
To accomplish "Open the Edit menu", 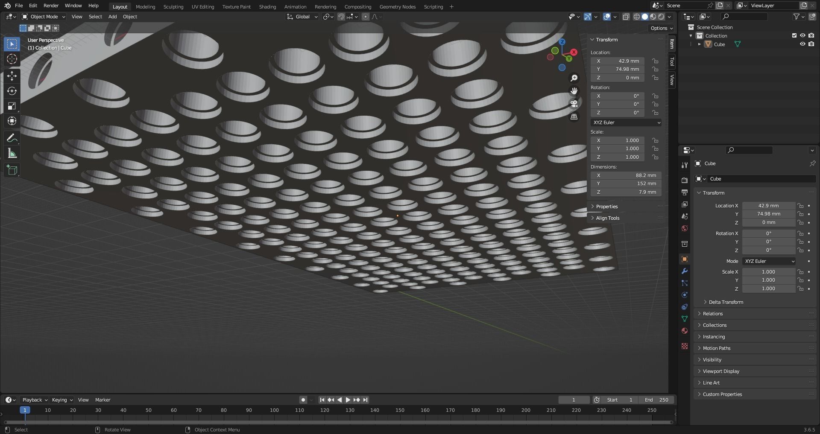I will pos(33,6).
